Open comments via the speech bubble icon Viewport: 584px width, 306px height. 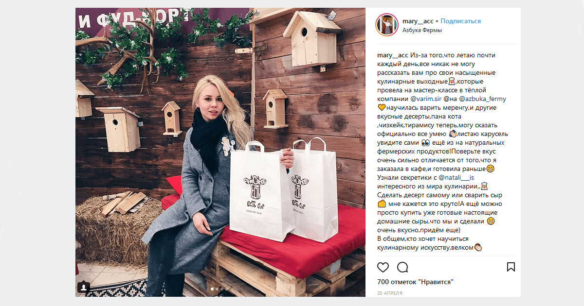click(402, 267)
